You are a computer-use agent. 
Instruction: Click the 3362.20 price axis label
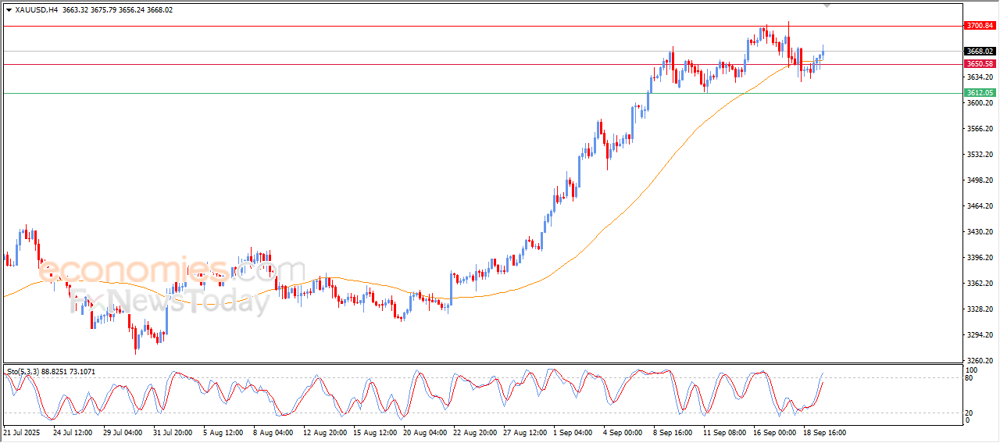979,284
